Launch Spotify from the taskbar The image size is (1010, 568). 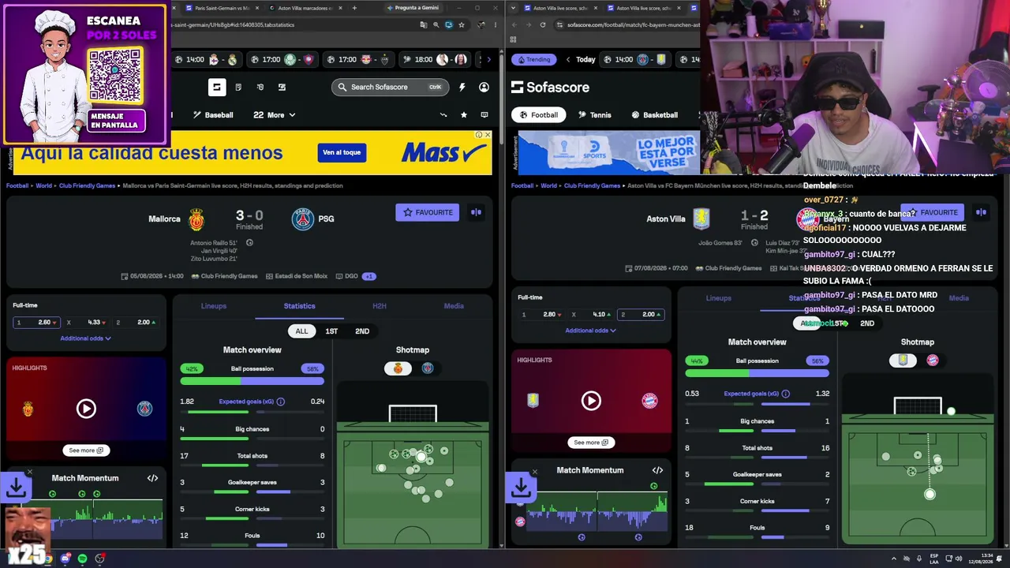coord(83,559)
